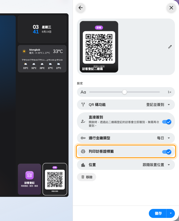This screenshot has width=179, height=221.
Task: Click the 直接簽到 person-check icon
Action: click(x=83, y=121)
